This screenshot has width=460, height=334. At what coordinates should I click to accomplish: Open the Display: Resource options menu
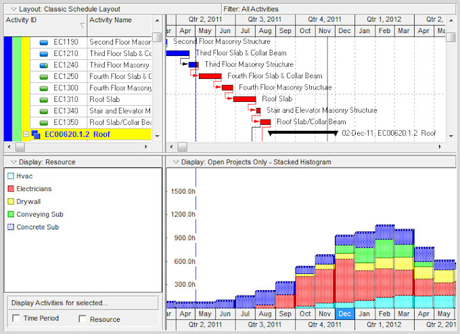14,162
